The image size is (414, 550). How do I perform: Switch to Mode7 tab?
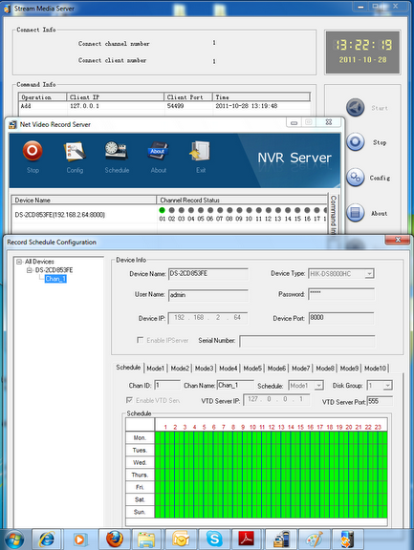pyautogui.click(x=301, y=368)
